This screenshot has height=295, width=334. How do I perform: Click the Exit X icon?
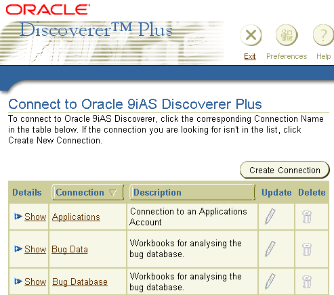[251, 35]
